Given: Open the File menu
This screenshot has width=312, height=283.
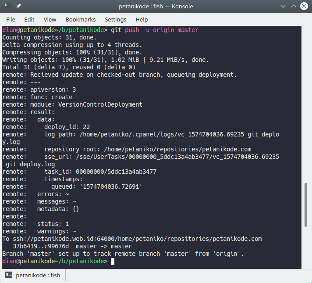Looking at the screenshot, I should pos(11,20).
